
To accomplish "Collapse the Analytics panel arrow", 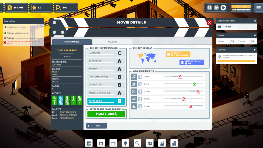I will 255,50.
